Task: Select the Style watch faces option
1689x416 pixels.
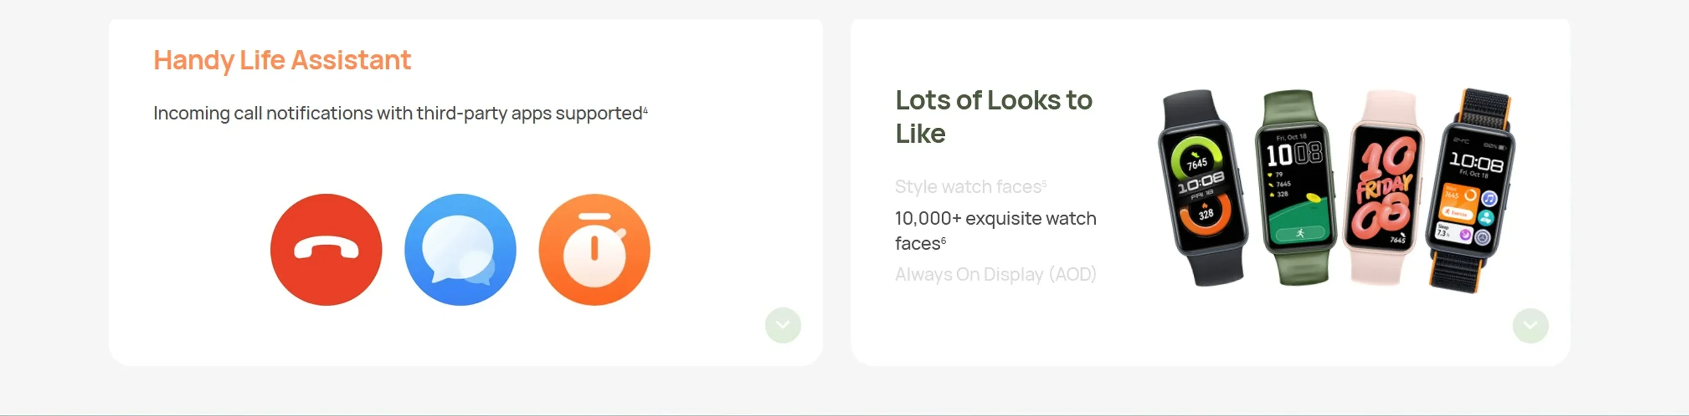Action: 970,186
